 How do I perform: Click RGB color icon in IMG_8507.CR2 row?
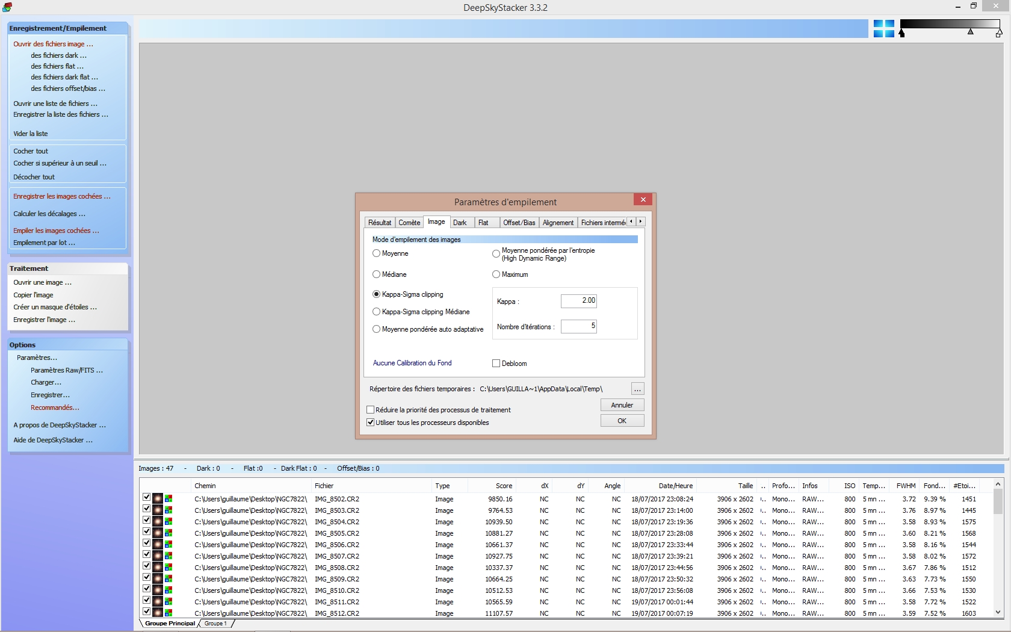point(168,556)
